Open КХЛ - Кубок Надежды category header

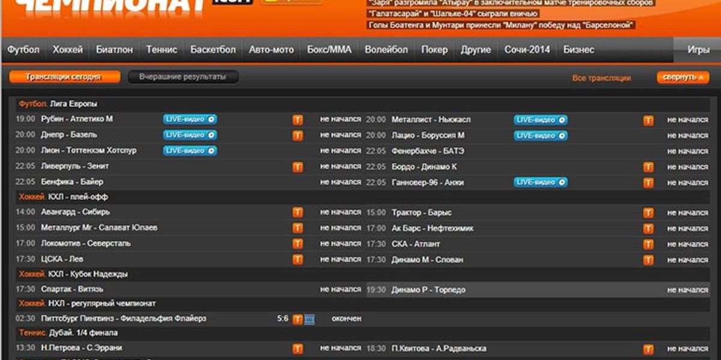click(x=88, y=274)
